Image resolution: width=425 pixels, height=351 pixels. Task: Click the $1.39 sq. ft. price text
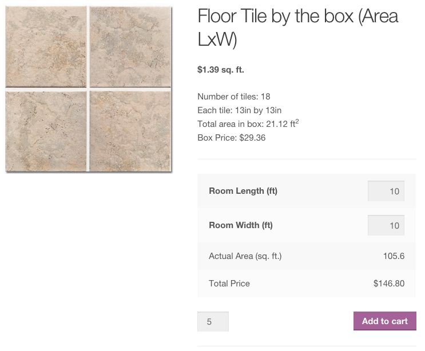[x=221, y=70]
